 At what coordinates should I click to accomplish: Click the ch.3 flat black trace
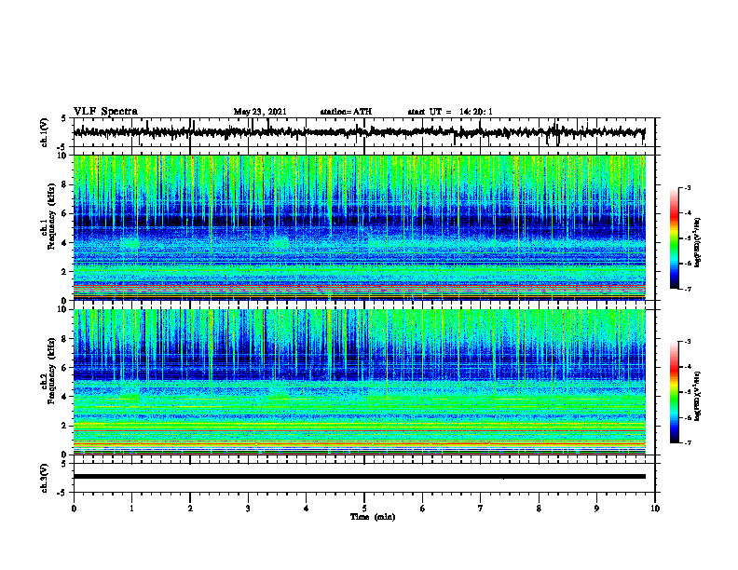point(360,477)
